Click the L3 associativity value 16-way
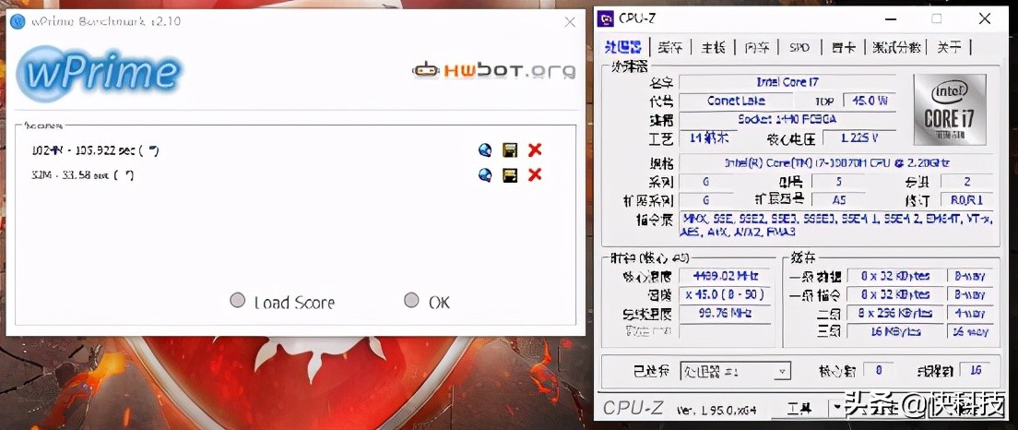Viewport: 1018px width, 430px height. tap(971, 331)
